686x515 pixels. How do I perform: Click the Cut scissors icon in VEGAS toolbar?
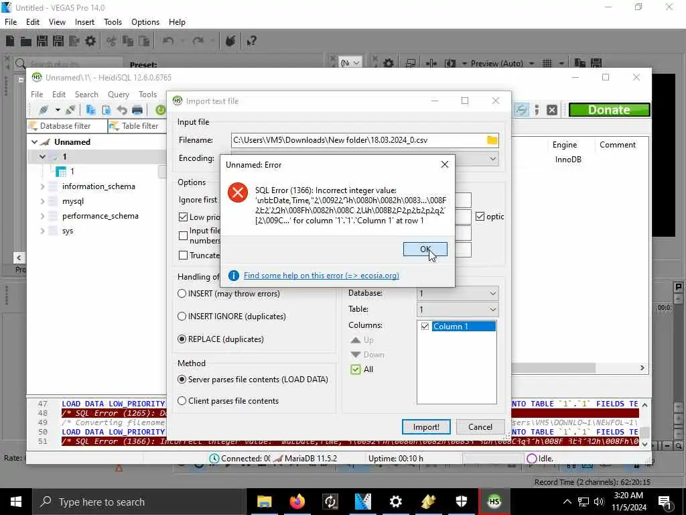coord(112,41)
